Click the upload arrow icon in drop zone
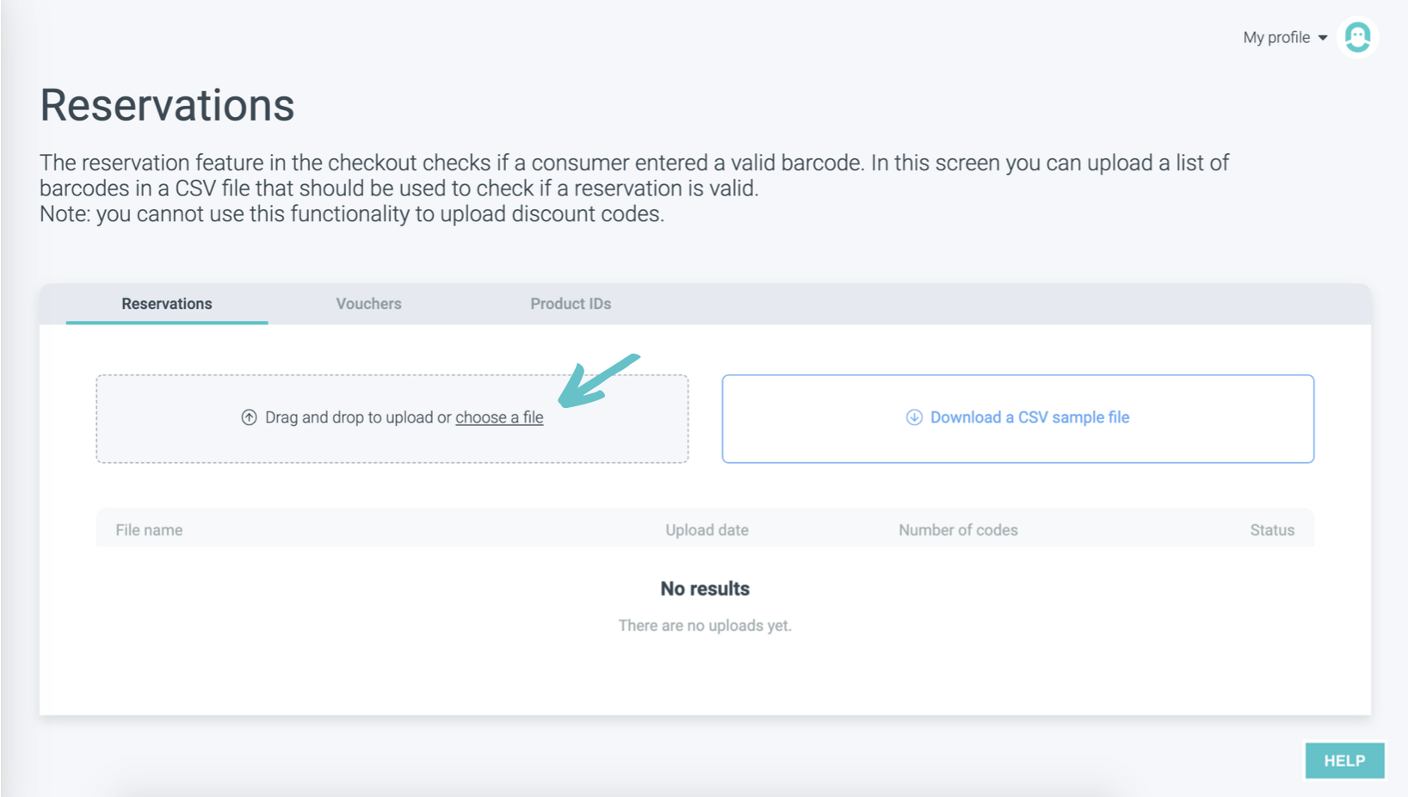This screenshot has width=1408, height=797. 249,417
